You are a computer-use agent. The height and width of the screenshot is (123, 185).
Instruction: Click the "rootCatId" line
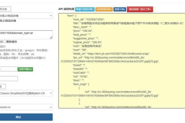(81, 73)
